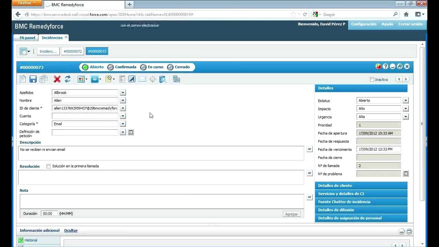Minimize the Información adicional section
This screenshot has width=439, height=247.
tap(402, 232)
